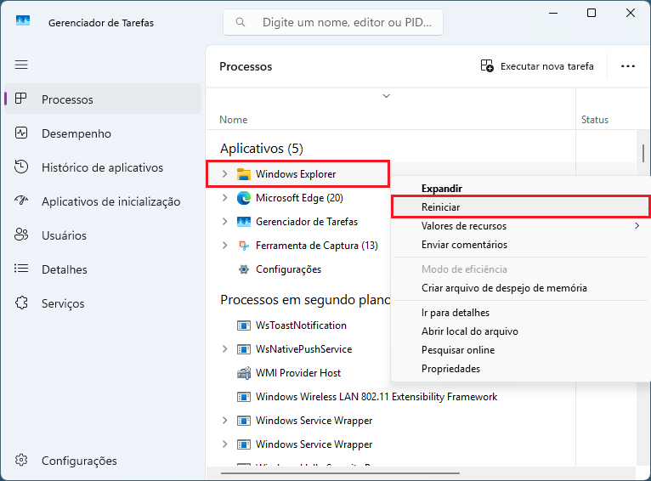Select Abrir local do arquivo menu entry
The width and height of the screenshot is (651, 481).
click(x=469, y=331)
